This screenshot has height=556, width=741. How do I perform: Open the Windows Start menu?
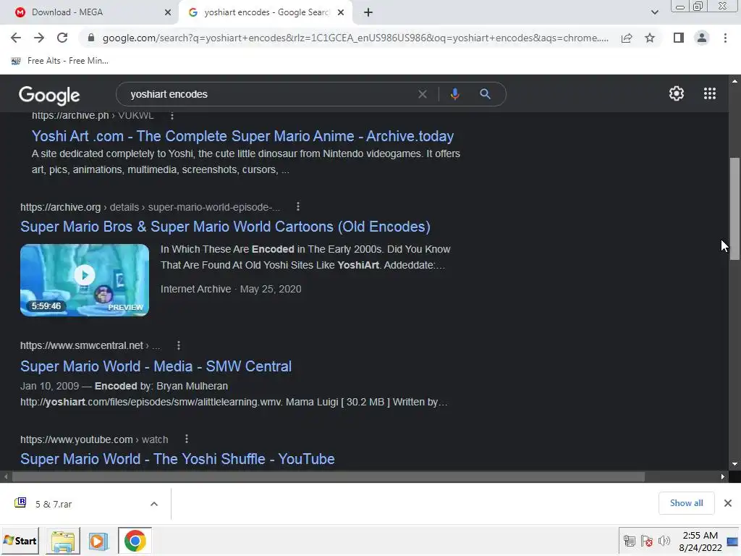coord(20,541)
